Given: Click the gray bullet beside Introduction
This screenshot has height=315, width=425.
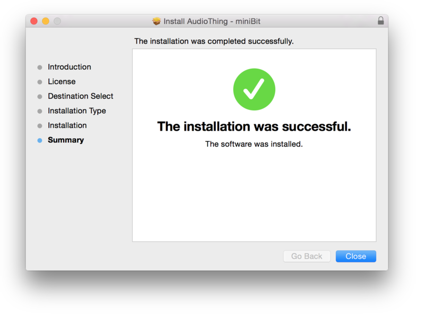Looking at the screenshot, I should point(40,67).
